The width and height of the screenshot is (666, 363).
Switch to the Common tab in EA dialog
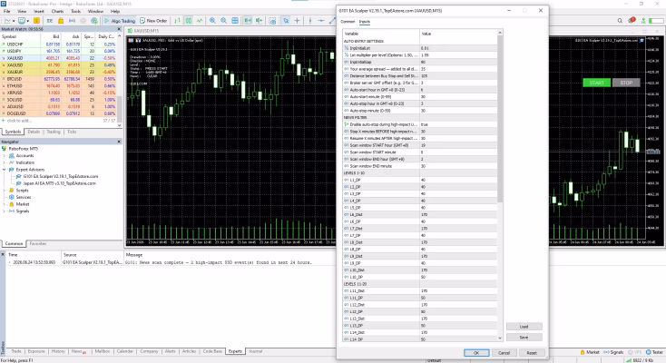348,21
